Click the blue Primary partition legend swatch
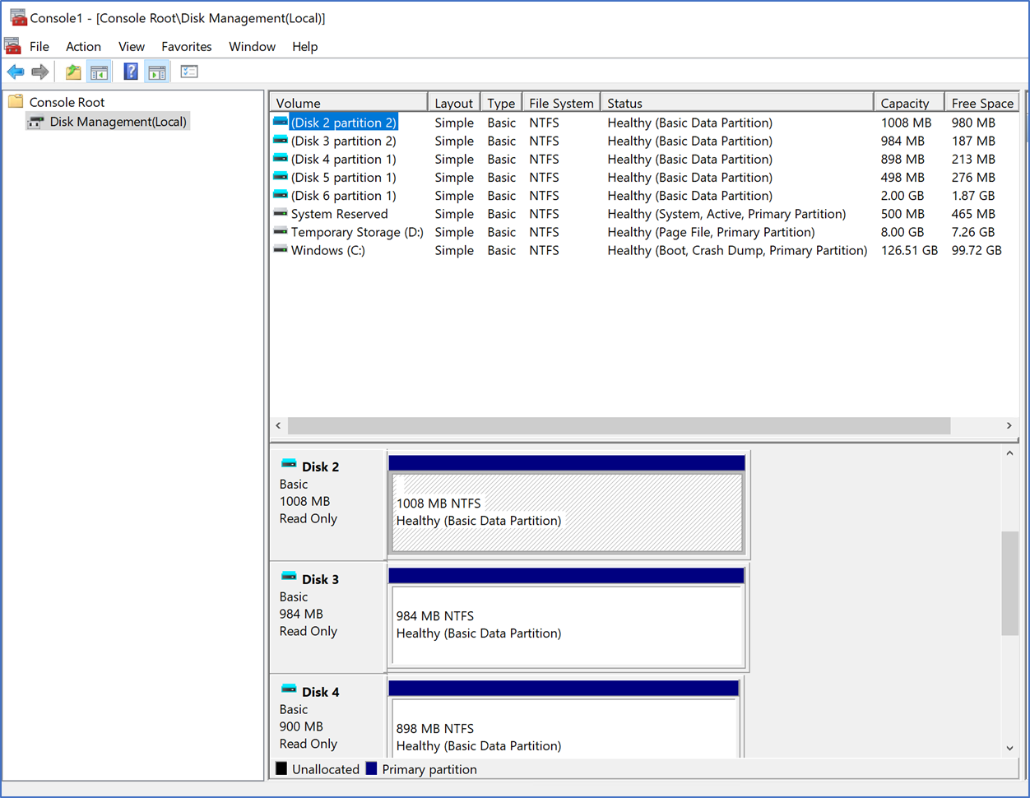This screenshot has height=798, width=1030. 371,768
